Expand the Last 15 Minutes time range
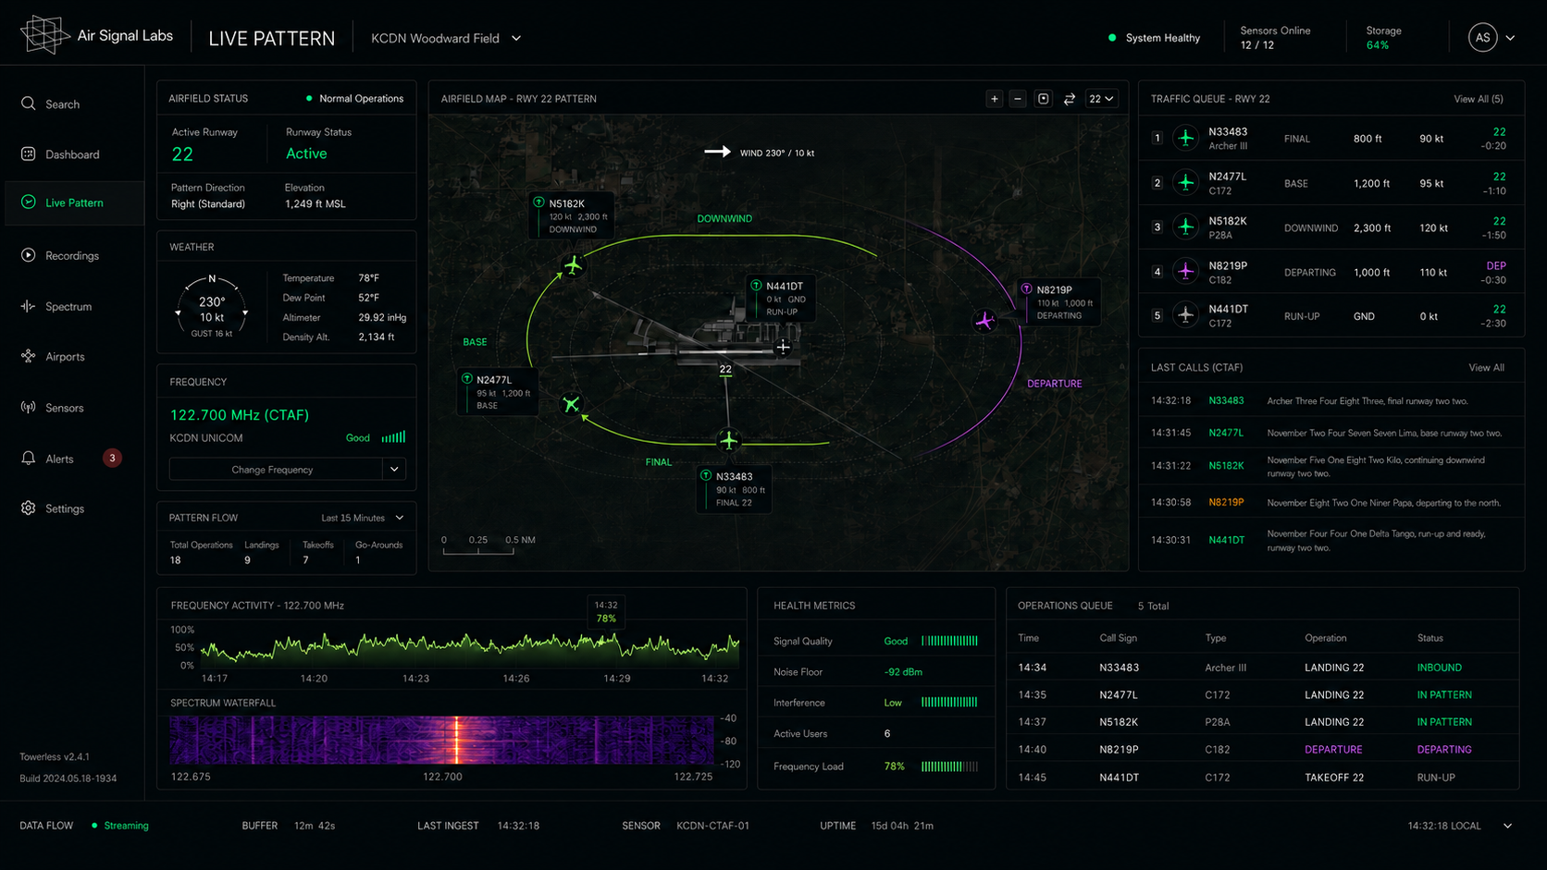 (x=363, y=518)
